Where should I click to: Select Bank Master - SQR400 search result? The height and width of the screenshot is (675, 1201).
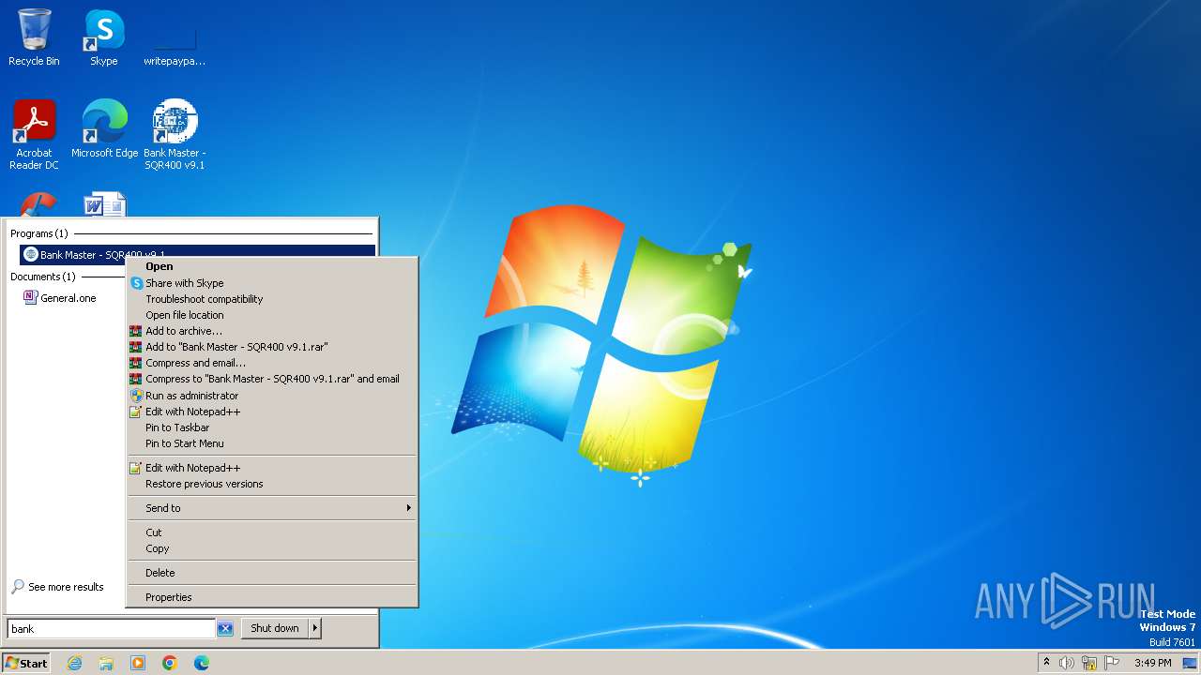tap(197, 254)
